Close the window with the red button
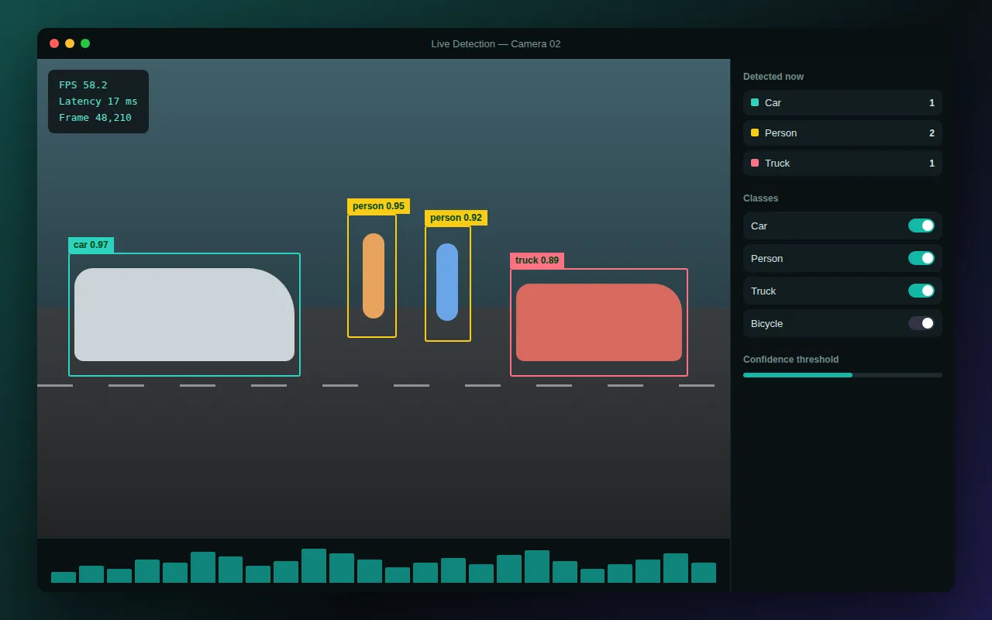The image size is (992, 620). 54,43
